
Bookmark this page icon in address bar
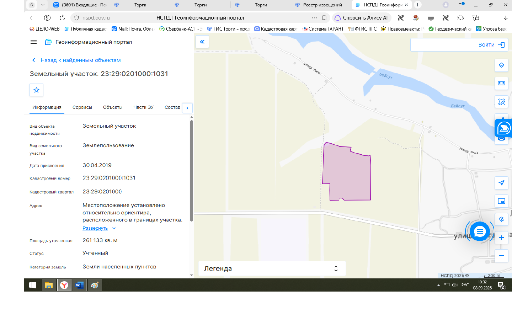(324, 18)
